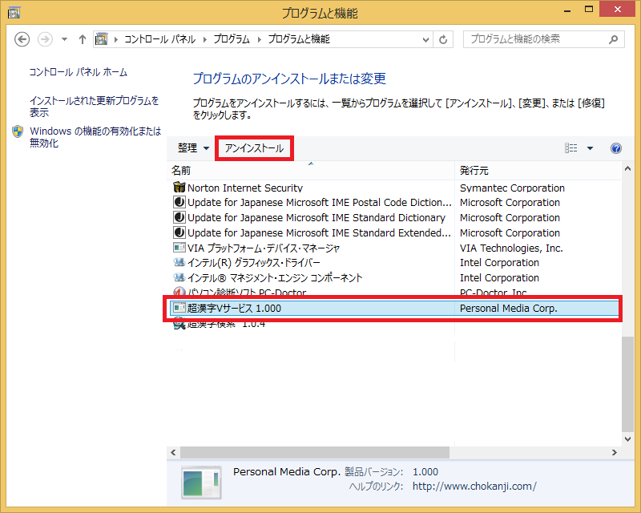Open Windows の機能の有効化または無効化 link
641x513 pixels.
(x=95, y=136)
